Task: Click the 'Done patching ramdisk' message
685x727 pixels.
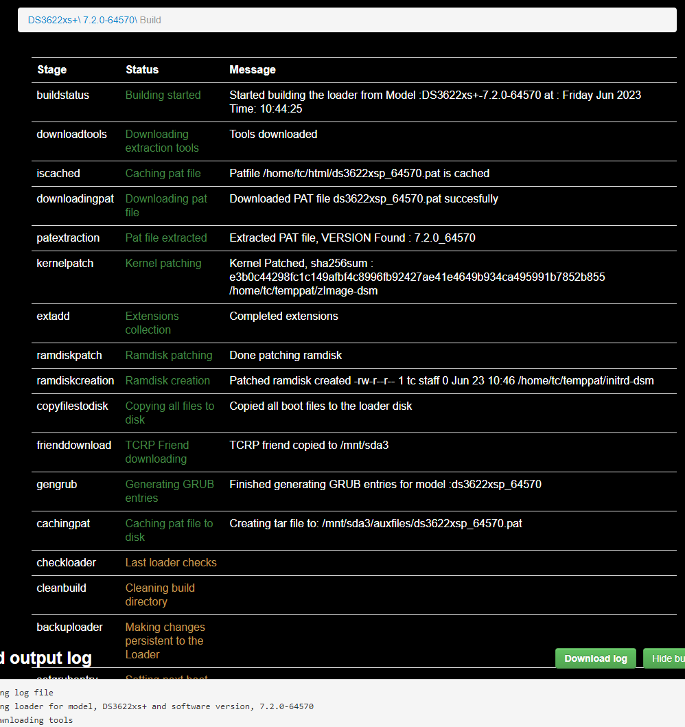Action: coord(286,355)
